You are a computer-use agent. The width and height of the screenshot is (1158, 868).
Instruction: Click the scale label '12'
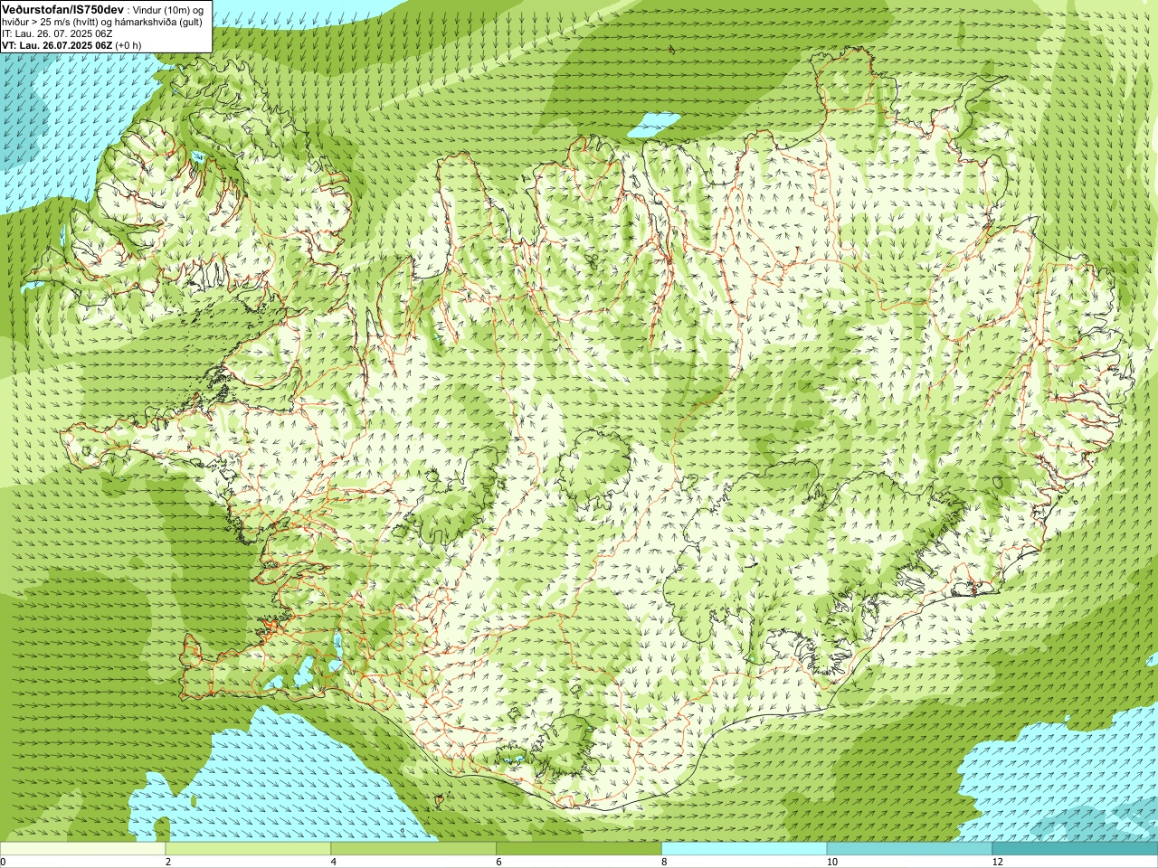(998, 862)
